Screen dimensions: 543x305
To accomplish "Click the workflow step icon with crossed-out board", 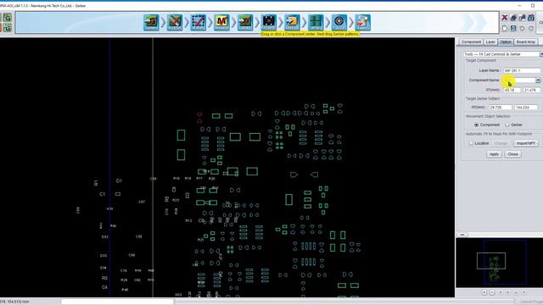I will coord(175,23).
